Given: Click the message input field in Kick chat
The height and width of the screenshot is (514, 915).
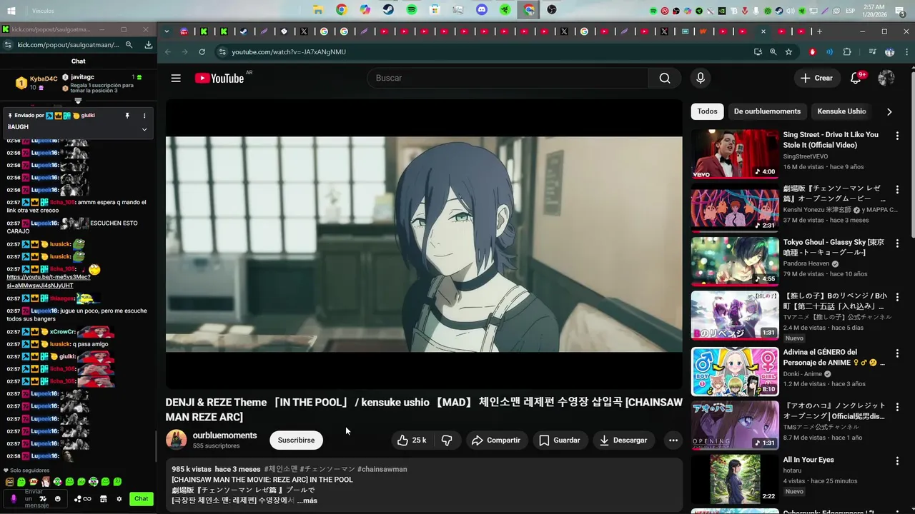Looking at the screenshot, I should (x=36, y=498).
